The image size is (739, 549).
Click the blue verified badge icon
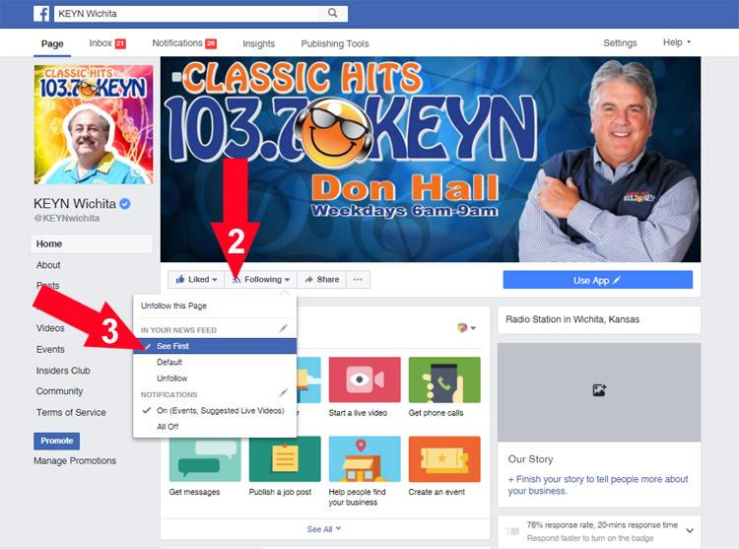[125, 204]
